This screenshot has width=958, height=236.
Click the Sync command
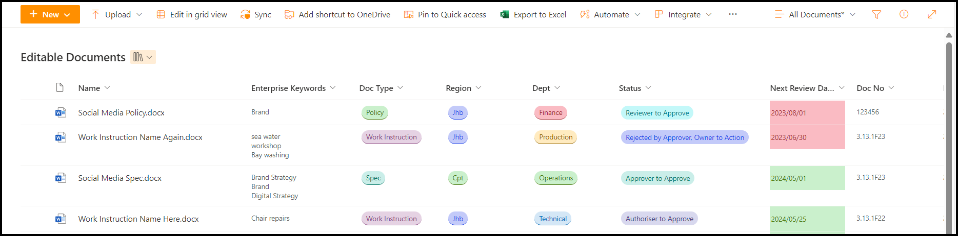256,15
